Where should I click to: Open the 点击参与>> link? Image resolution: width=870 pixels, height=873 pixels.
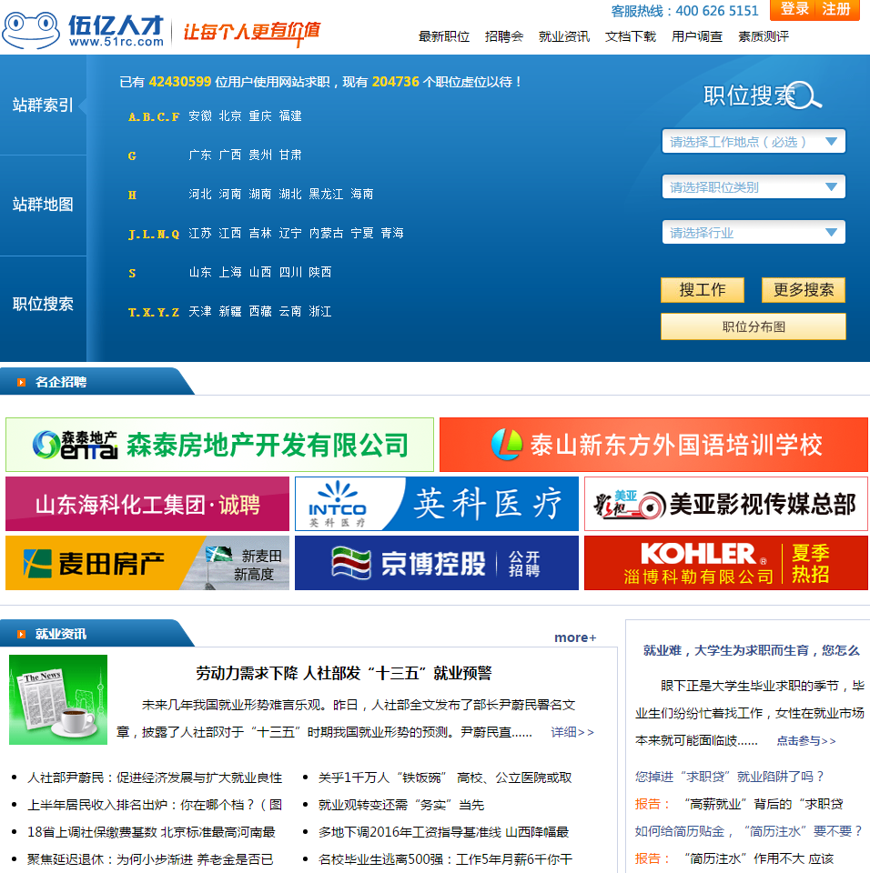806,741
